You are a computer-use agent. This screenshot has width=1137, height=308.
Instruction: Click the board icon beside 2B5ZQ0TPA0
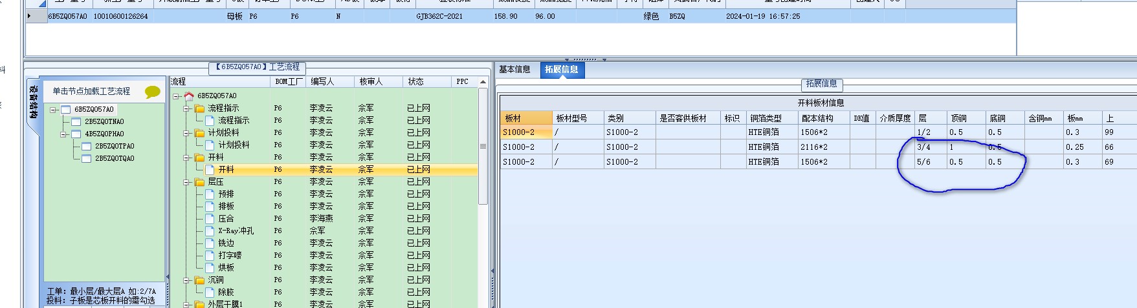(x=87, y=146)
